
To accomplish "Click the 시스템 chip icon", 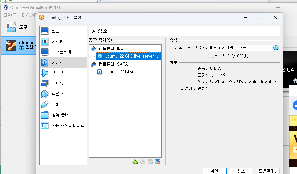I will coord(45,42).
